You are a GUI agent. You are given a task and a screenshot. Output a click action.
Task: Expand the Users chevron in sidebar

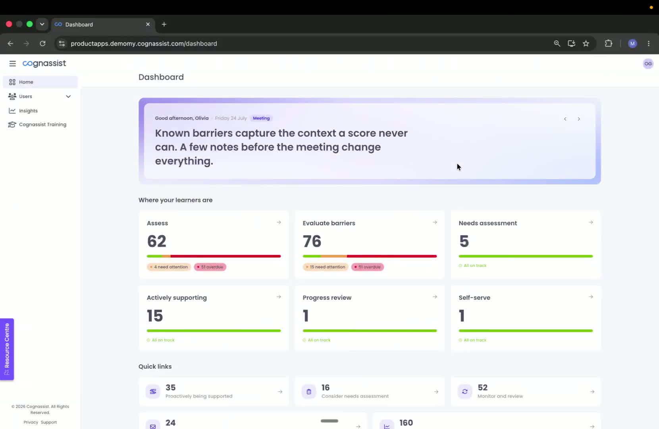[x=68, y=96]
